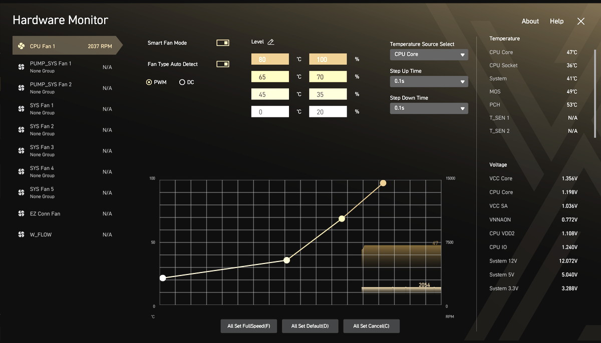Viewport: 601px width, 343px height.
Task: Open the Help menu
Action: click(x=556, y=21)
